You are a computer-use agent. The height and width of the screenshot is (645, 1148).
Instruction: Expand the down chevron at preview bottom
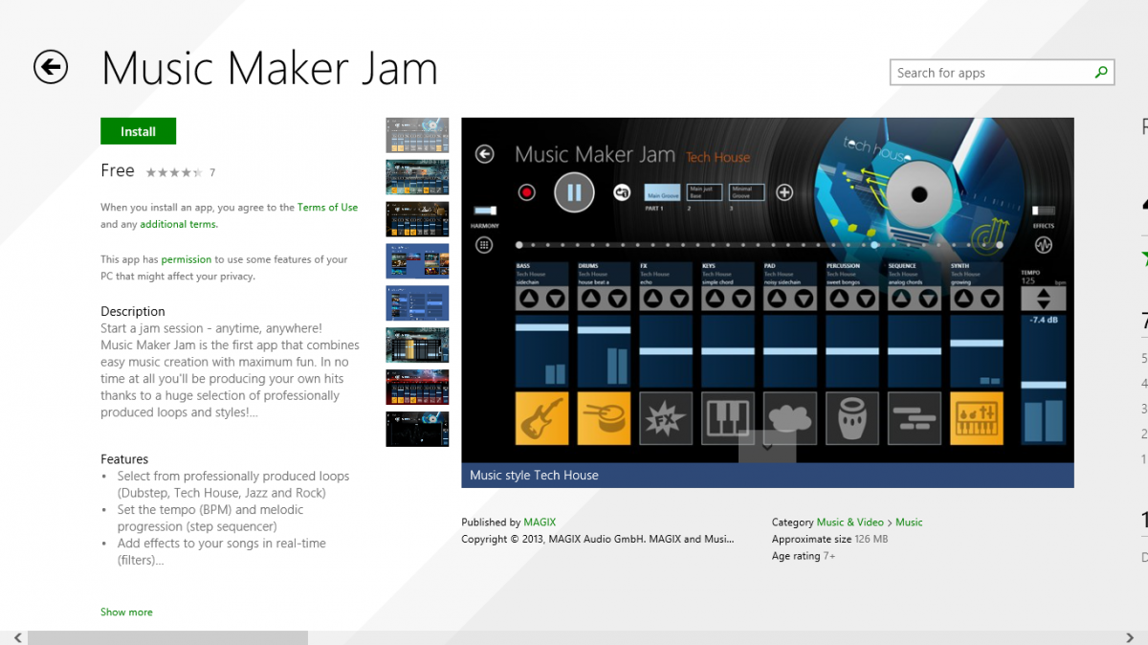[767, 446]
